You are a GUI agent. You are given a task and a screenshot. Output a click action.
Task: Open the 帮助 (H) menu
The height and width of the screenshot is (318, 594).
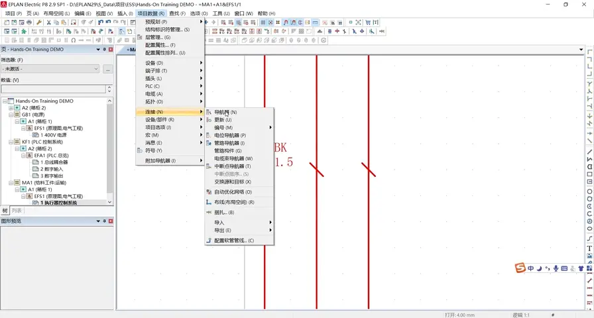click(267, 13)
